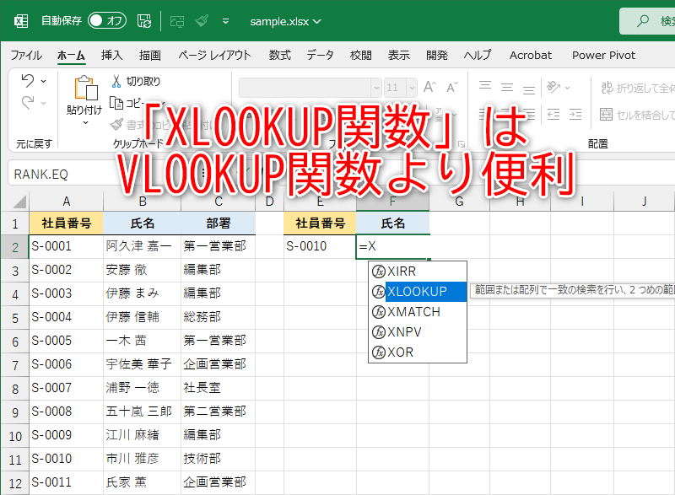Viewport: 675px width, 495px height.
Task: Enable wrap text (折り返して全体を表示)
Action: pos(607,88)
